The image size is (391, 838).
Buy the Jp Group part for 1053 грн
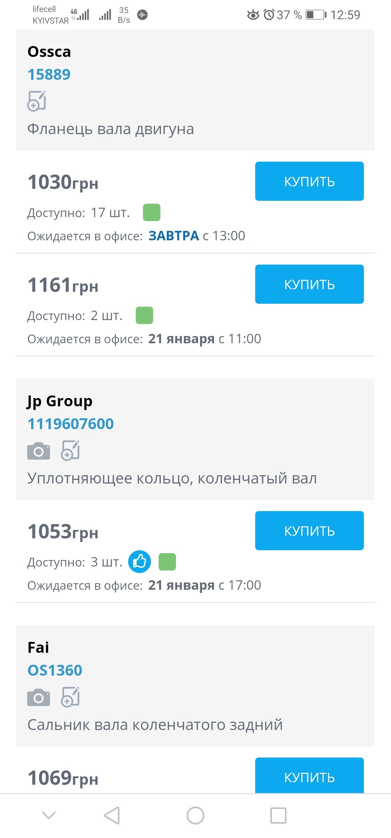[309, 531]
